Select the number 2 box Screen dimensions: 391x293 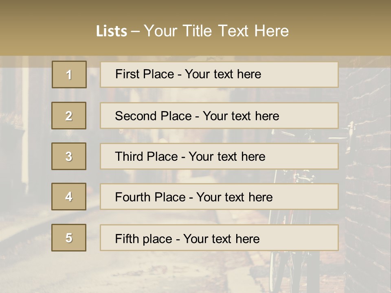69,116
